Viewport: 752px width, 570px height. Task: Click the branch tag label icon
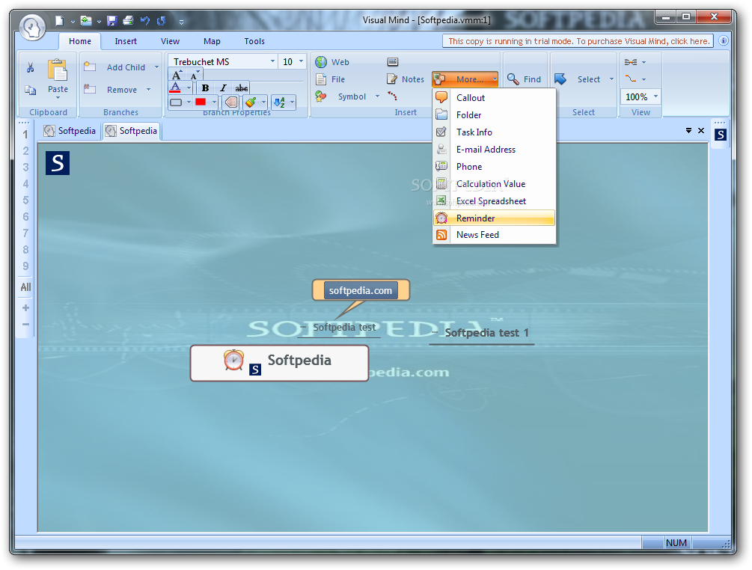click(x=231, y=102)
